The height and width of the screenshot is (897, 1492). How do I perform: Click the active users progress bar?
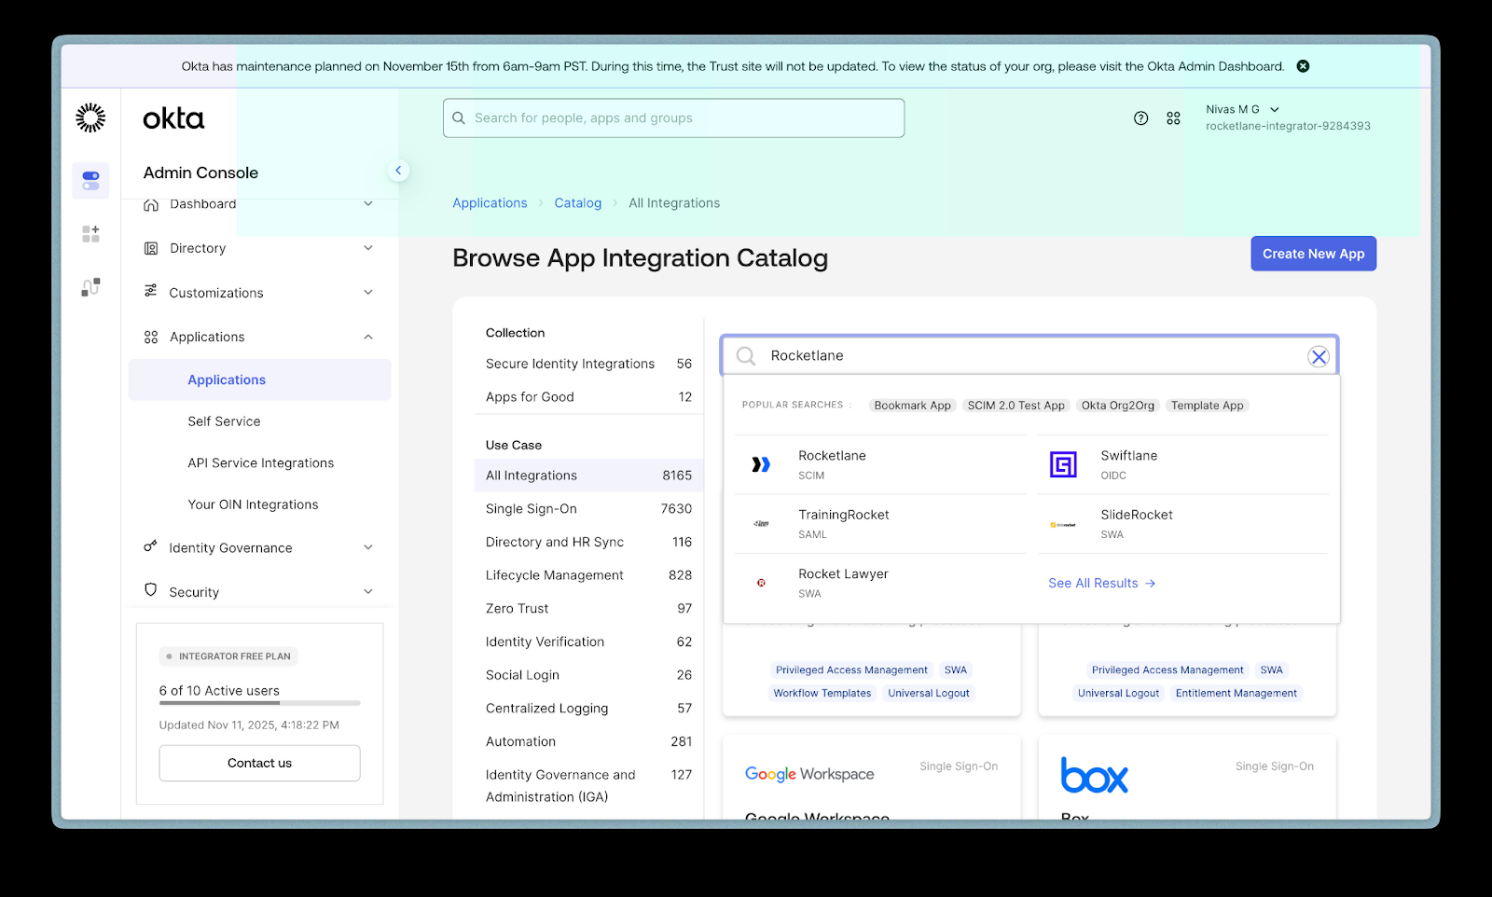(x=259, y=703)
